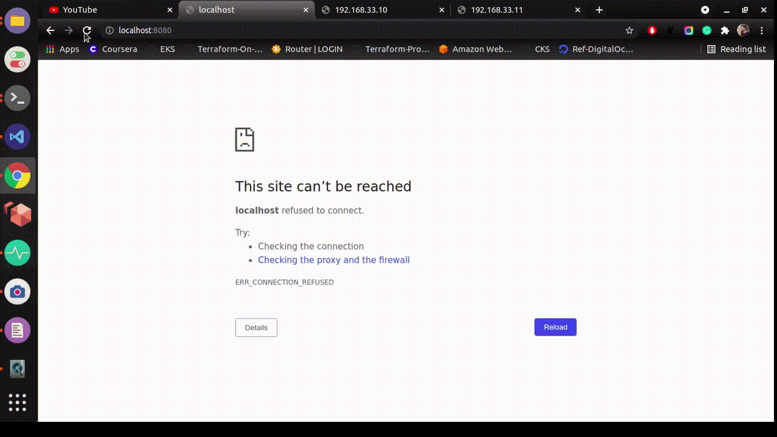The height and width of the screenshot is (437, 777).
Task: Reload the page with the toolbar refresh icon
Action: tap(87, 30)
